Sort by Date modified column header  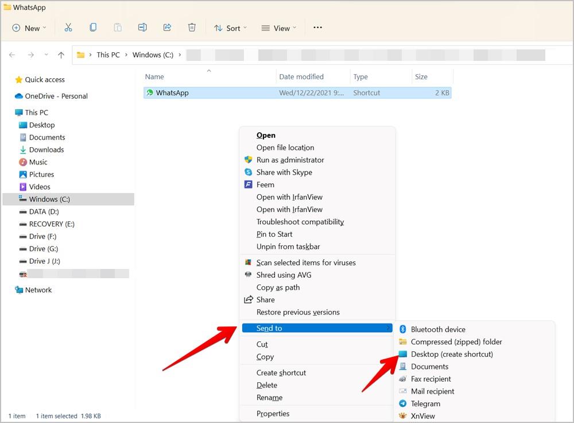[x=301, y=76]
